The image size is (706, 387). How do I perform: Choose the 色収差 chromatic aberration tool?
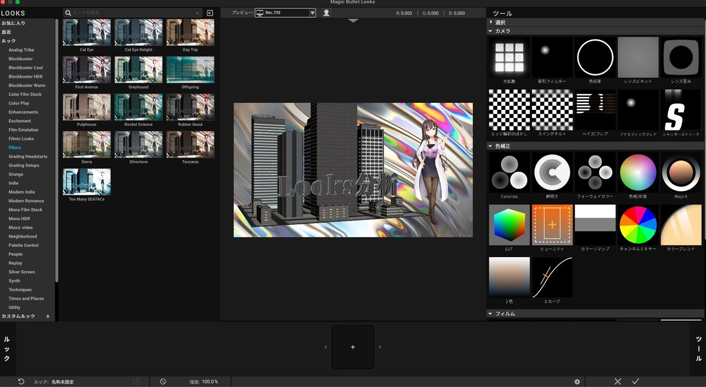pos(595,58)
